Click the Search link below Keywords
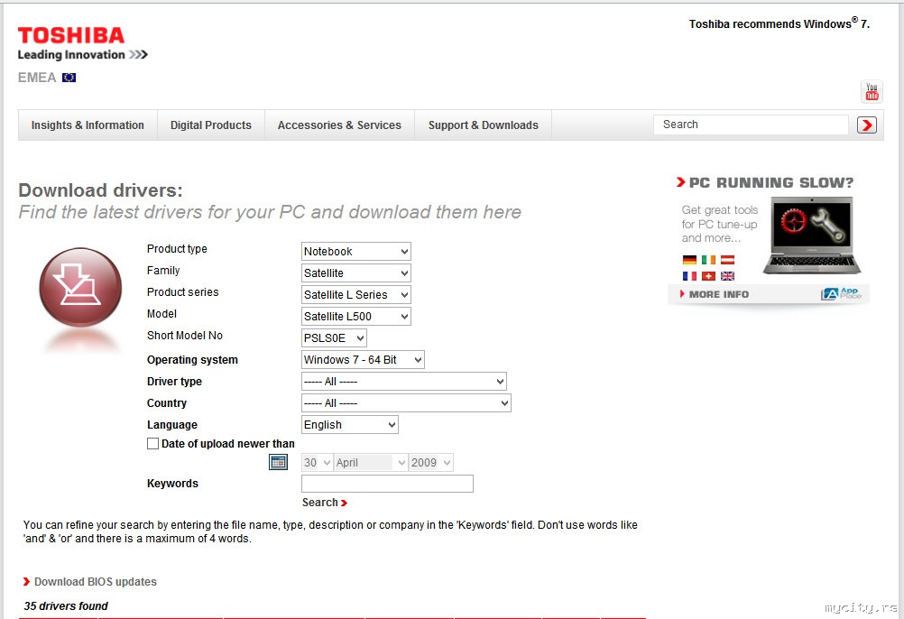This screenshot has height=619, width=904. coord(325,503)
